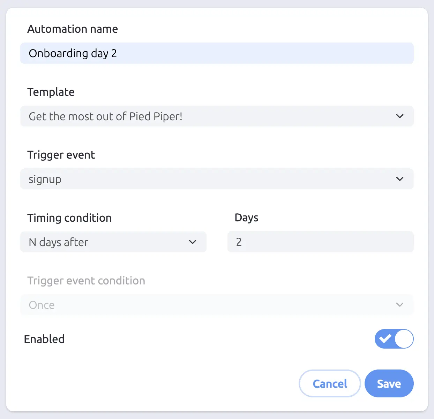The image size is (434, 419).
Task: Cancel the automation edit
Action: tap(330, 383)
